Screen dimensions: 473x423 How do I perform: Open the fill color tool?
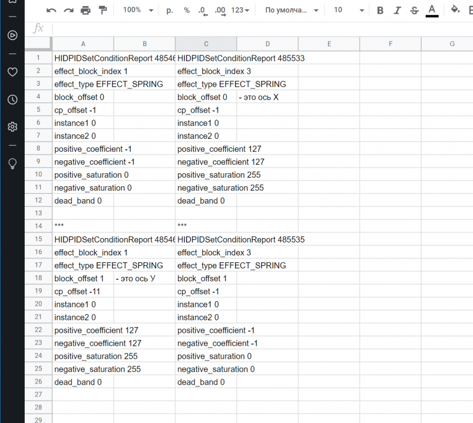(455, 10)
